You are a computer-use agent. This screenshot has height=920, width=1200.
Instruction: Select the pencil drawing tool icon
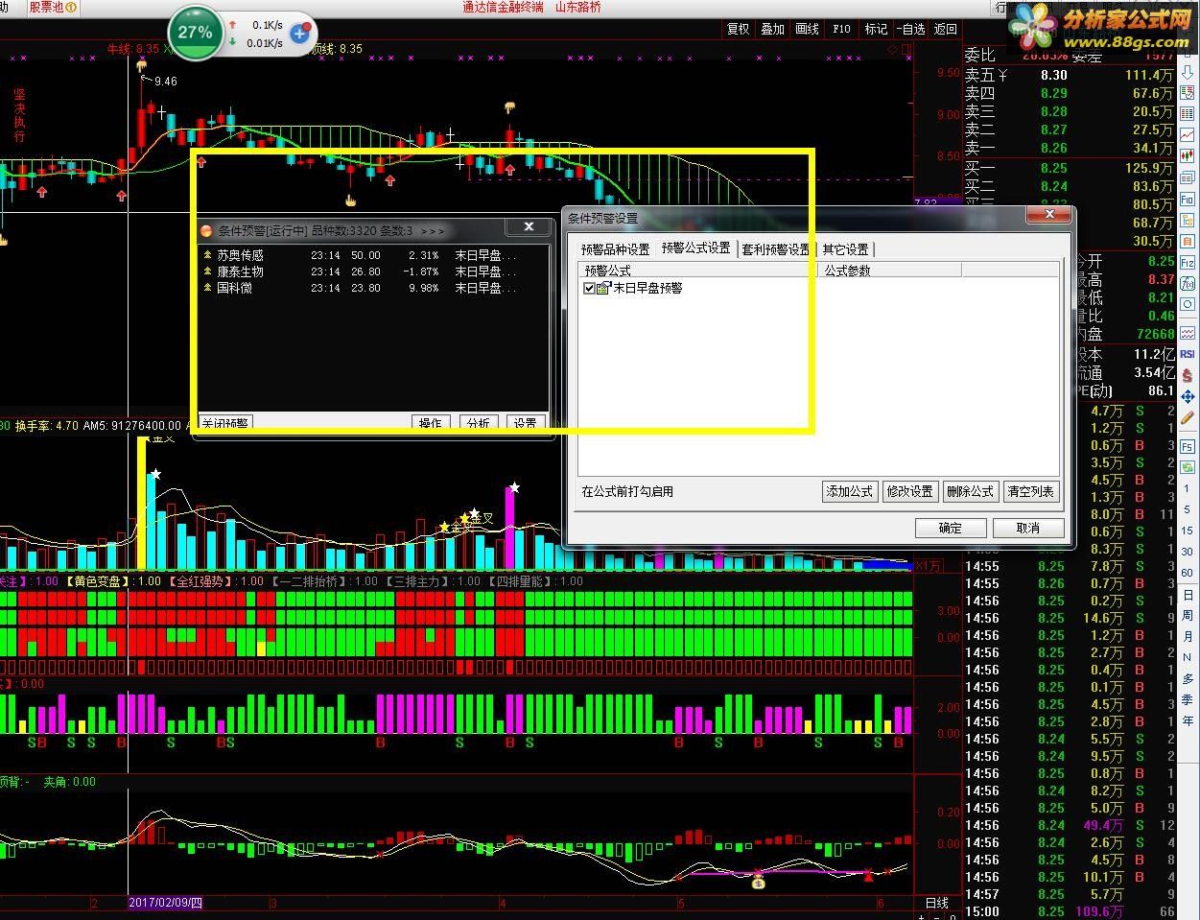[1188, 417]
